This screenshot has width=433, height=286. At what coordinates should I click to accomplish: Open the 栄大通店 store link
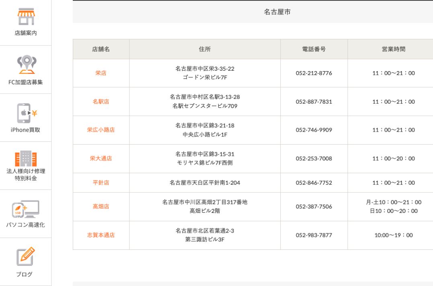pos(101,159)
